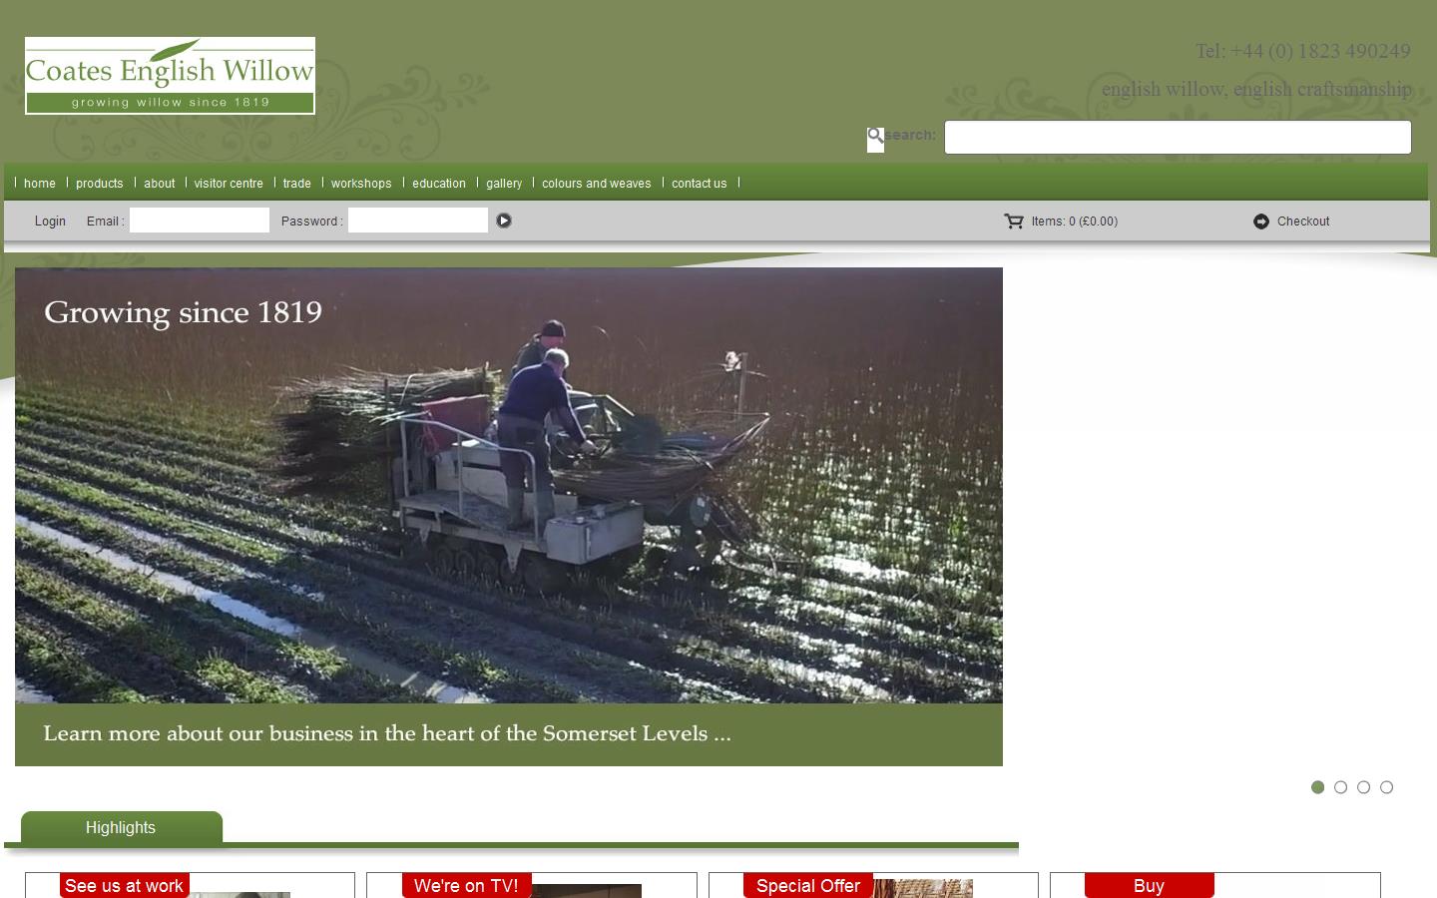Click the Coates English Willow logo

tap(170, 75)
